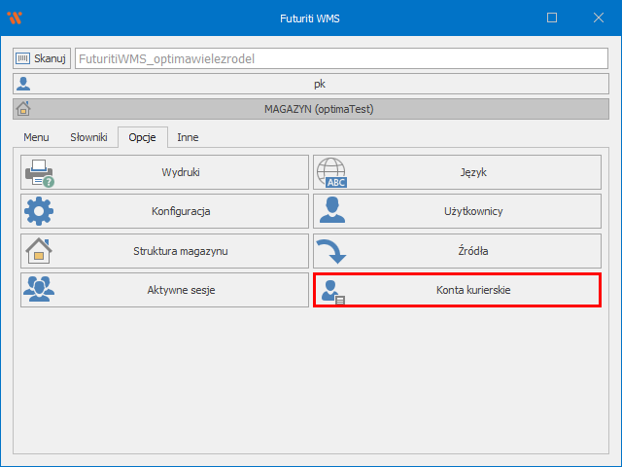Click the Futuriti logo in title bar

16,18
